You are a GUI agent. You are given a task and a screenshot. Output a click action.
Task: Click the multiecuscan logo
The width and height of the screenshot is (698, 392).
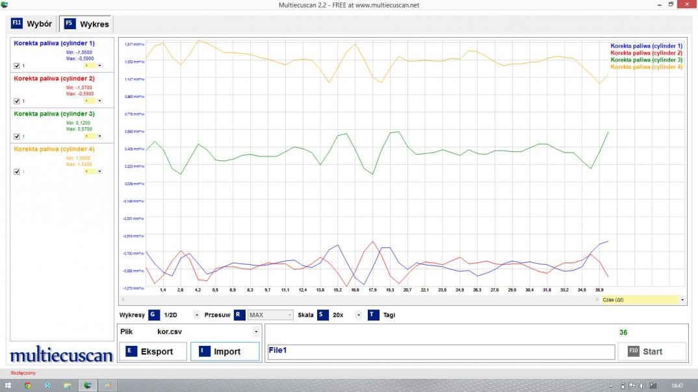[x=62, y=354]
